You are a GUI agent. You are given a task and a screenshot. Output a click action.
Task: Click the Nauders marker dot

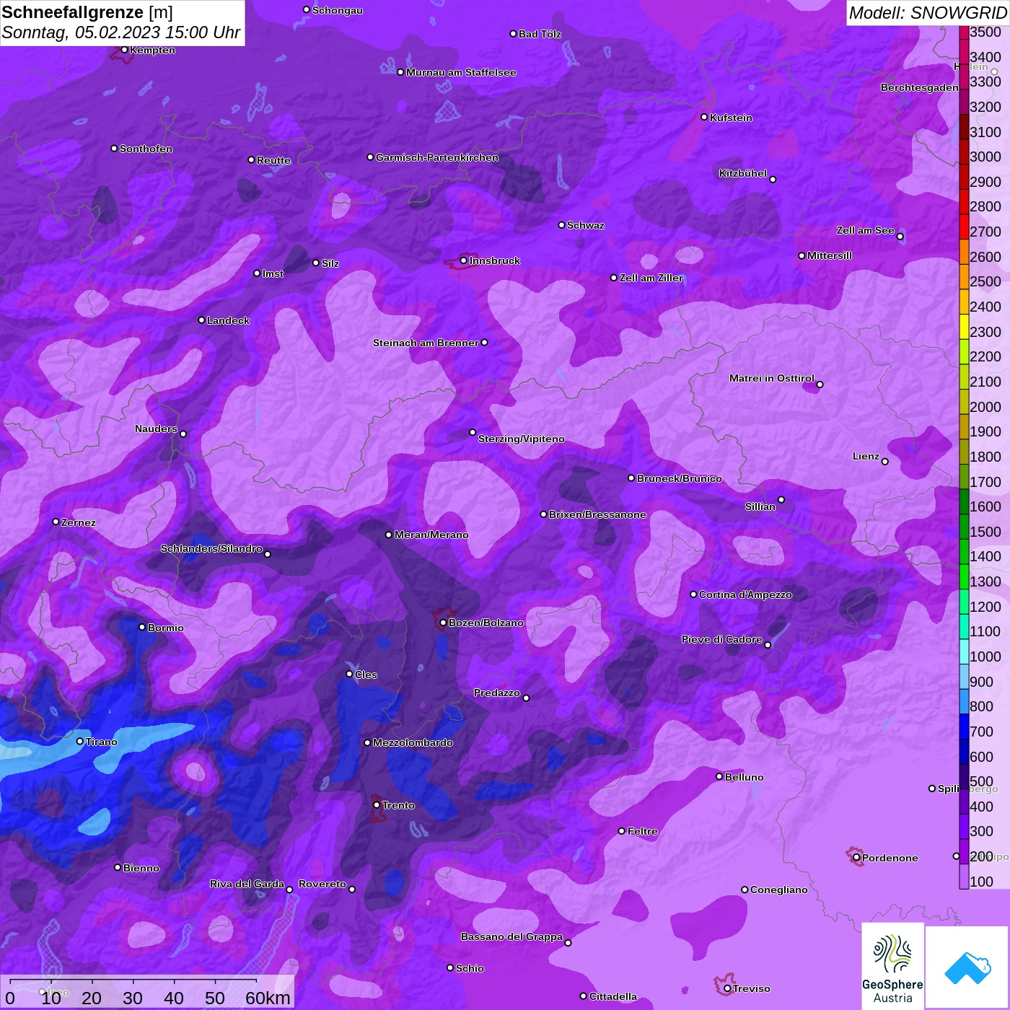coord(183,434)
